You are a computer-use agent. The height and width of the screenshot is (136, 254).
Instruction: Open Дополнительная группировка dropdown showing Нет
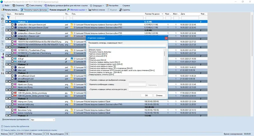(x=43, y=120)
